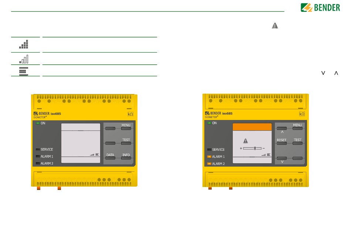Image resolution: width=351 pixels, height=244 pixels.
Task: Click warning triangle in the right device display
Action: click(246, 141)
